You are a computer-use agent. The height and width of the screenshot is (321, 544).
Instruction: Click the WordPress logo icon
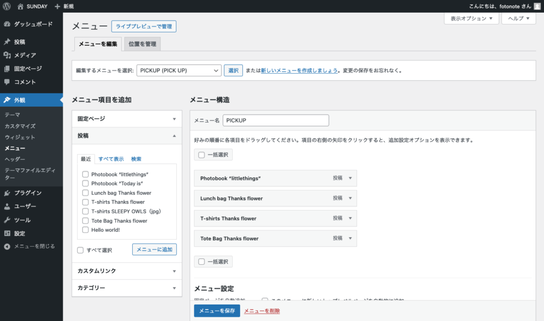click(7, 6)
